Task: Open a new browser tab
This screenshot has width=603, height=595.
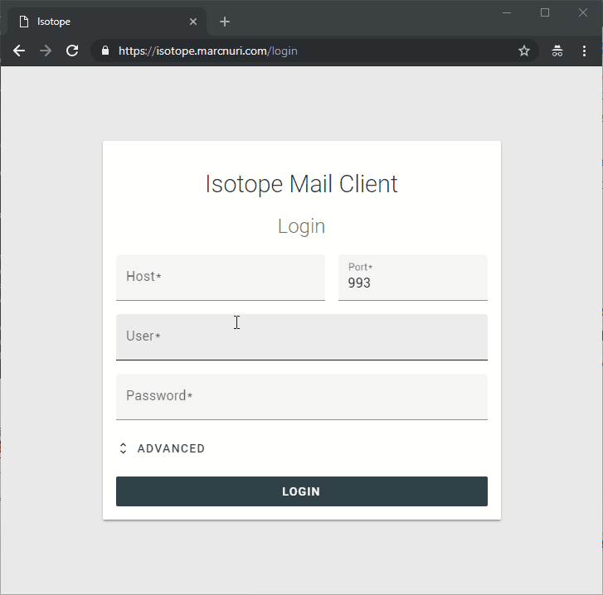Action: 225,22
